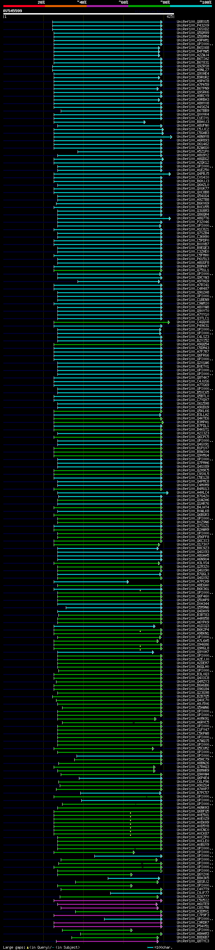Click the long alignment arrow for UniRef100_A8N9Y8
Image resolution: width=215 pixels, height=950 pixels.
113,137
